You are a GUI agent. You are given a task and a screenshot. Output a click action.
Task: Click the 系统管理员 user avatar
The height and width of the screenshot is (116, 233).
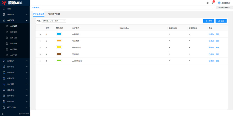(219, 3)
